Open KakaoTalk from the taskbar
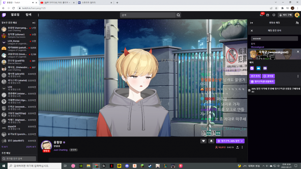 pos(119,166)
